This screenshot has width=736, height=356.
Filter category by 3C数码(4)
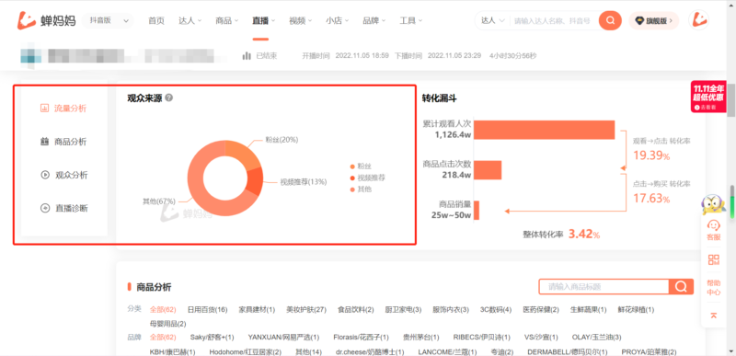(x=496, y=310)
